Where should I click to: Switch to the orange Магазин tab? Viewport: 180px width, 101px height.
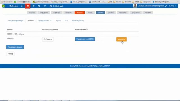click(x=80, y=13)
